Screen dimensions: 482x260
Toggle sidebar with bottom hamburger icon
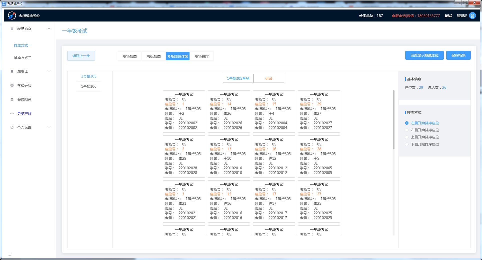click(x=10, y=255)
